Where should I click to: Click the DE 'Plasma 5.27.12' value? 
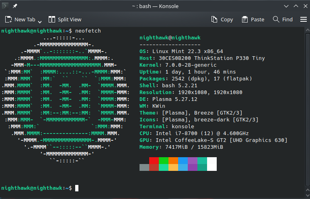(x=175, y=99)
